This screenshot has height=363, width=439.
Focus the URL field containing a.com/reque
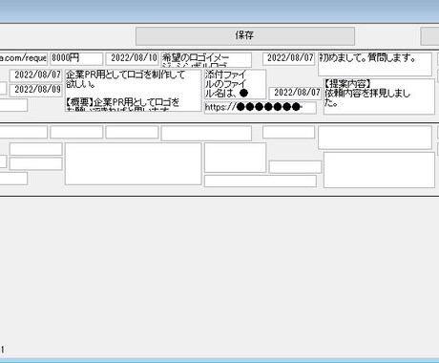[24, 58]
